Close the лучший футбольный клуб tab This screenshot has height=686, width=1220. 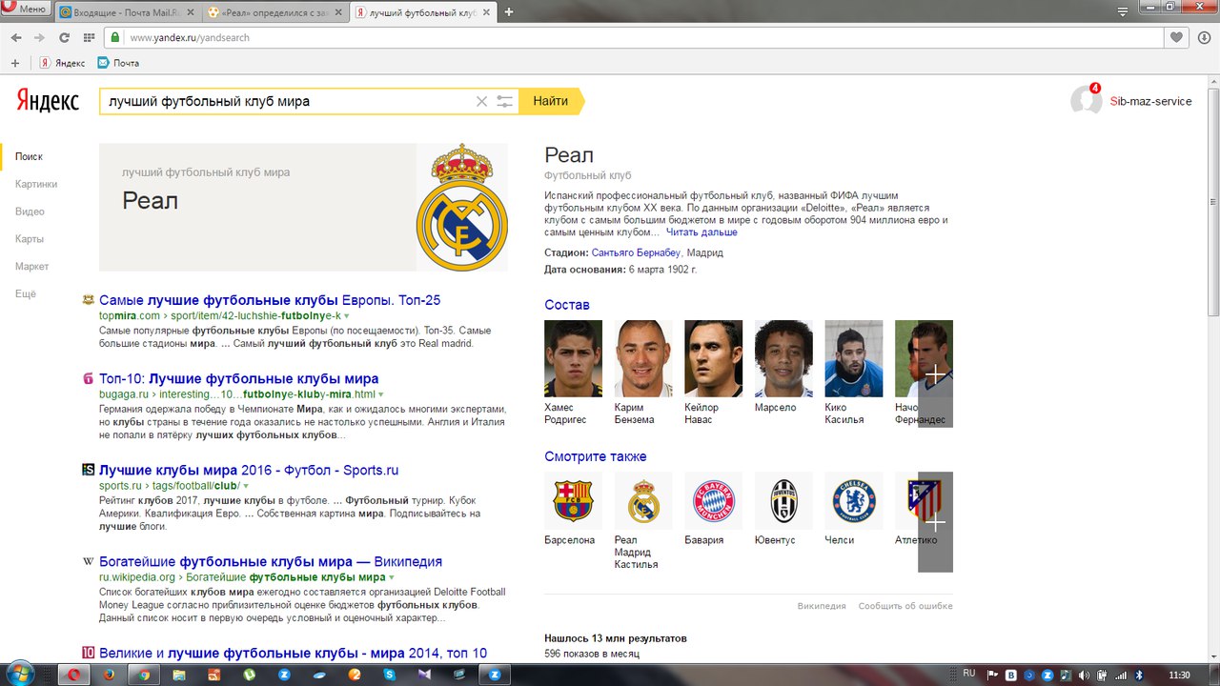coord(487,12)
